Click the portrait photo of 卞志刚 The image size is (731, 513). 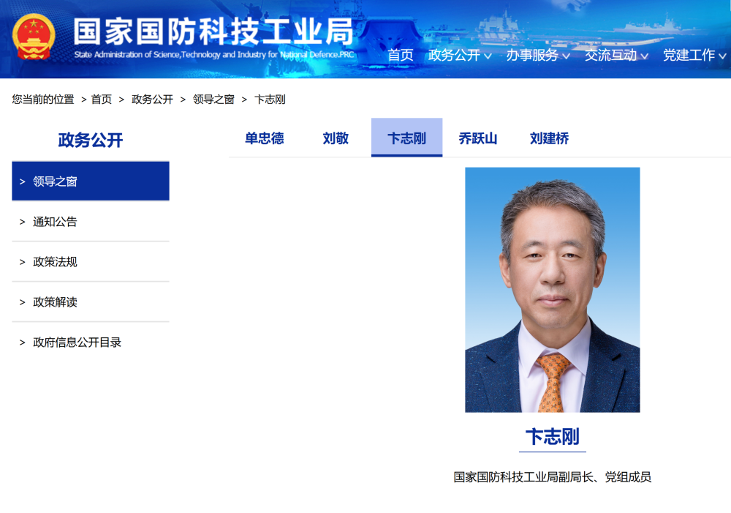[x=553, y=290]
